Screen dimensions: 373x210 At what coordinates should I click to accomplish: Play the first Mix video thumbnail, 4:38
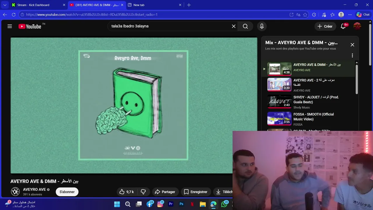coord(279,69)
